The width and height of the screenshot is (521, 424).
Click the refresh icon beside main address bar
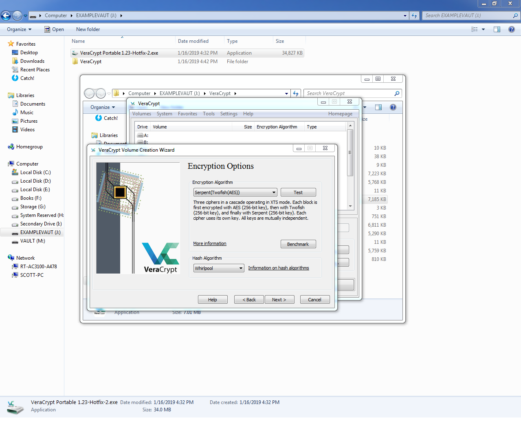414,15
